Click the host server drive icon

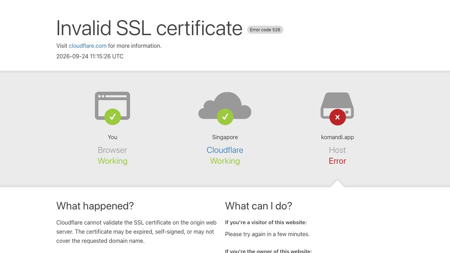coord(337,105)
